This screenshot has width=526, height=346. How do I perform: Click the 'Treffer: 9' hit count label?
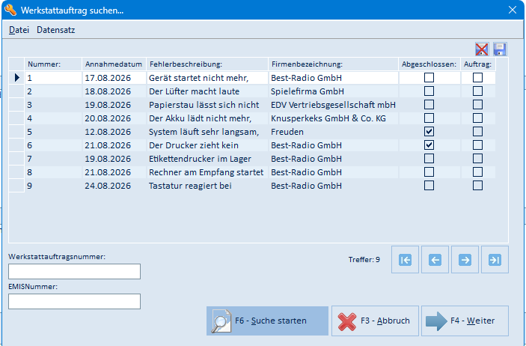point(364,260)
